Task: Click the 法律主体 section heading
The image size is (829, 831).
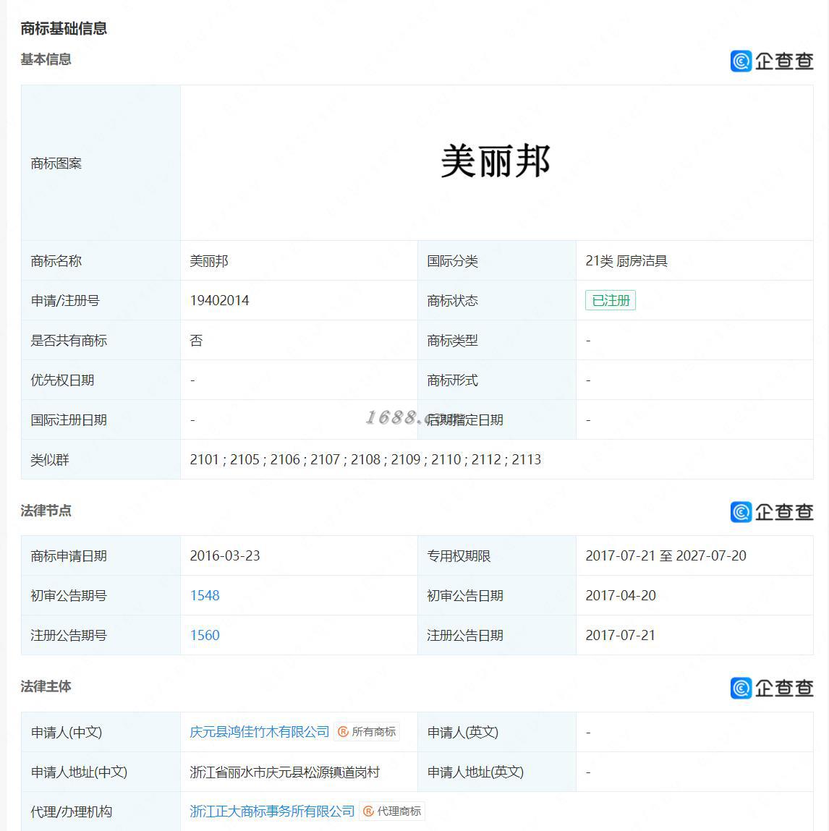Action: pos(46,687)
